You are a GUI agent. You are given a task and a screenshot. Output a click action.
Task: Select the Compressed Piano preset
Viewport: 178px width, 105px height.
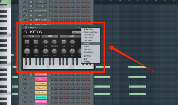pos(91,32)
